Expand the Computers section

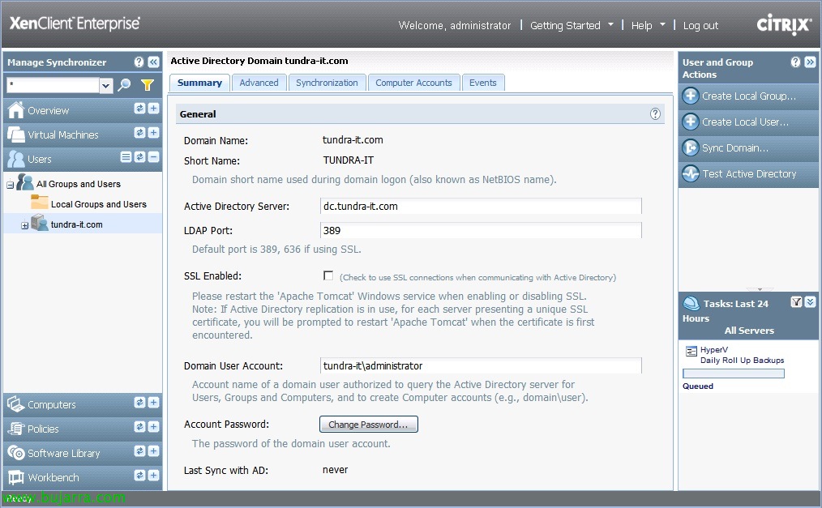(153, 402)
